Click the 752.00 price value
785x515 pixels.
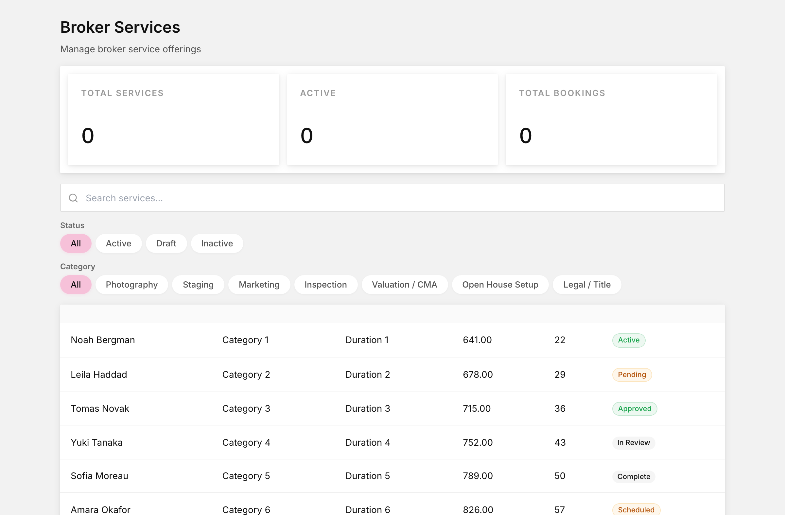pos(478,442)
